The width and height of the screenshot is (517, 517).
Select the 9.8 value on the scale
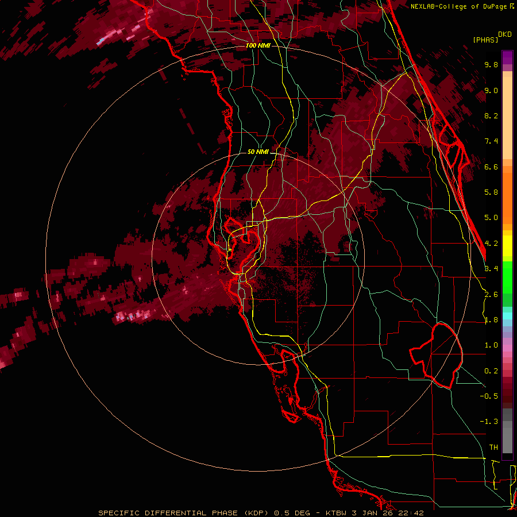tap(491, 64)
